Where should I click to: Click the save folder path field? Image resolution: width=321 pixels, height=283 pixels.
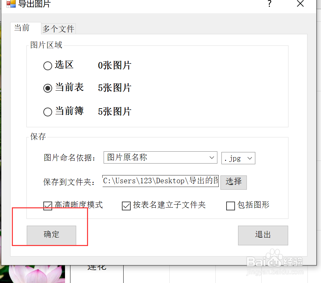(160, 181)
